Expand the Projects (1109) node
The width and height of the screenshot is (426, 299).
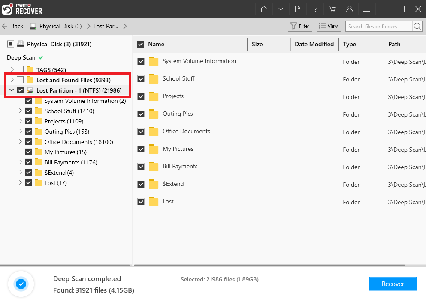pos(20,121)
